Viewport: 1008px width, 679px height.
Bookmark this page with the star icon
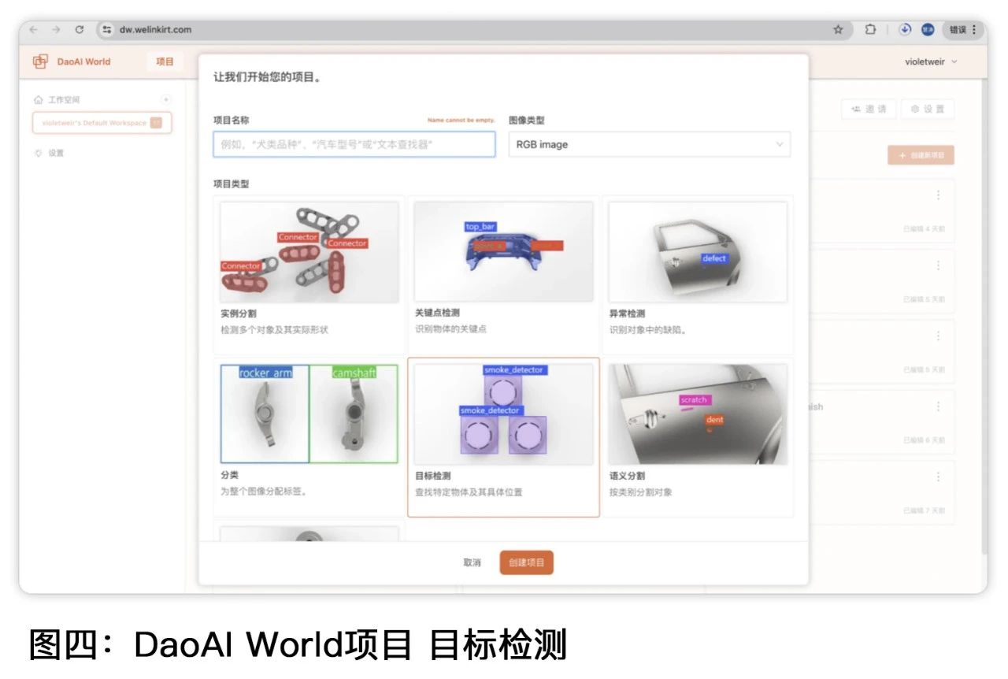pos(838,30)
